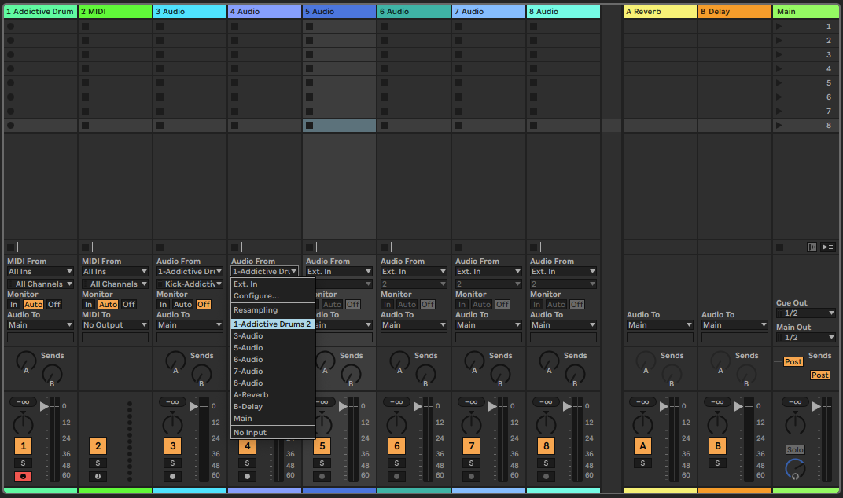Stop clips in the 2 MIDI track
This screenshot has width=843, height=498.
(85, 247)
